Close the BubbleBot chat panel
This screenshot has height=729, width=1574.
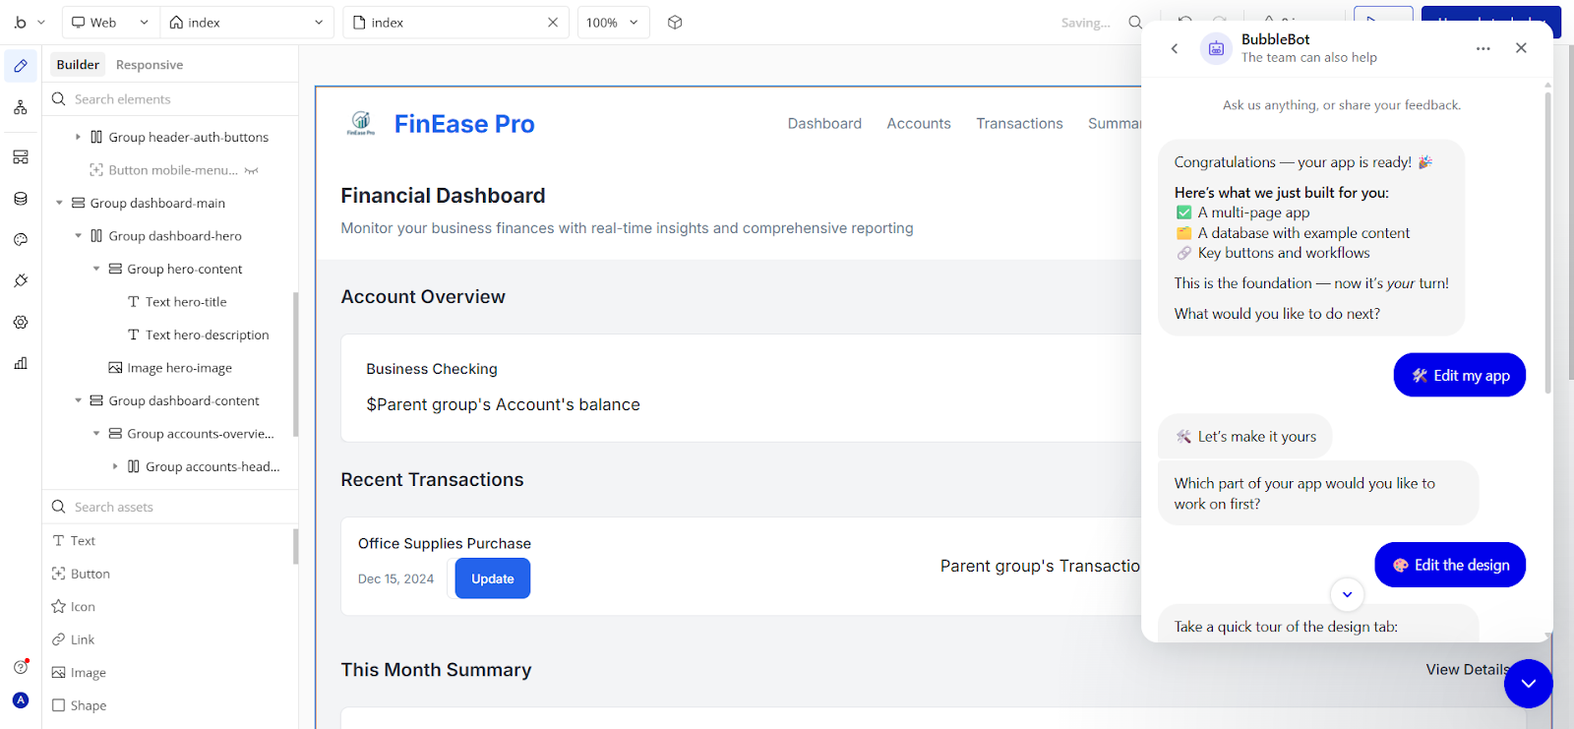click(1521, 48)
